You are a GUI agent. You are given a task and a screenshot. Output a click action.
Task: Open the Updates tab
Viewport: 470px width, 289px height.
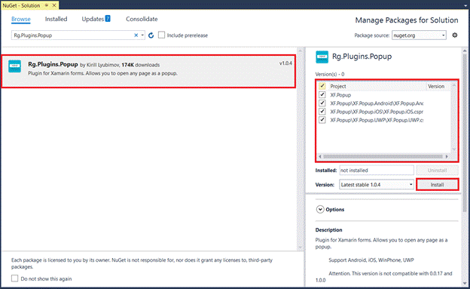(x=96, y=19)
